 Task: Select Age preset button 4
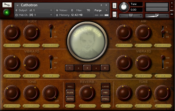click(96, 68)
